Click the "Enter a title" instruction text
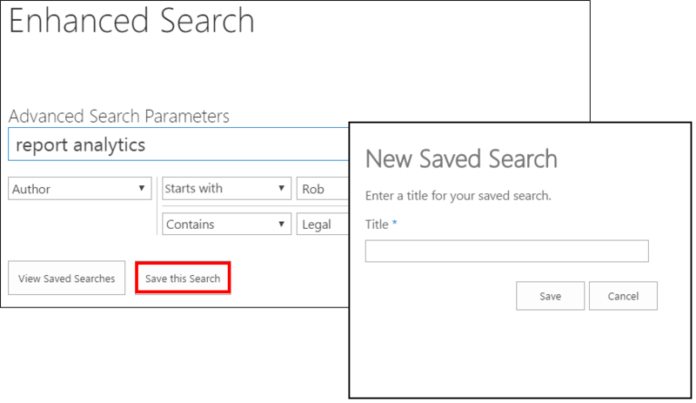The height and width of the screenshot is (403, 696). coord(458,196)
